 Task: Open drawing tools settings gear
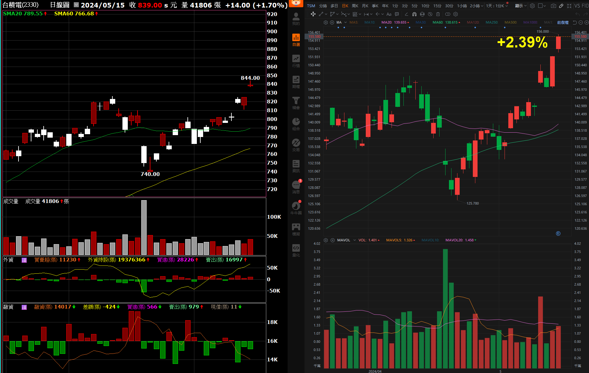point(456,14)
